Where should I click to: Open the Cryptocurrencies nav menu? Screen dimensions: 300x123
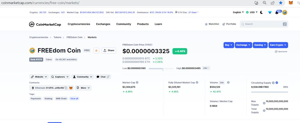[79, 24]
